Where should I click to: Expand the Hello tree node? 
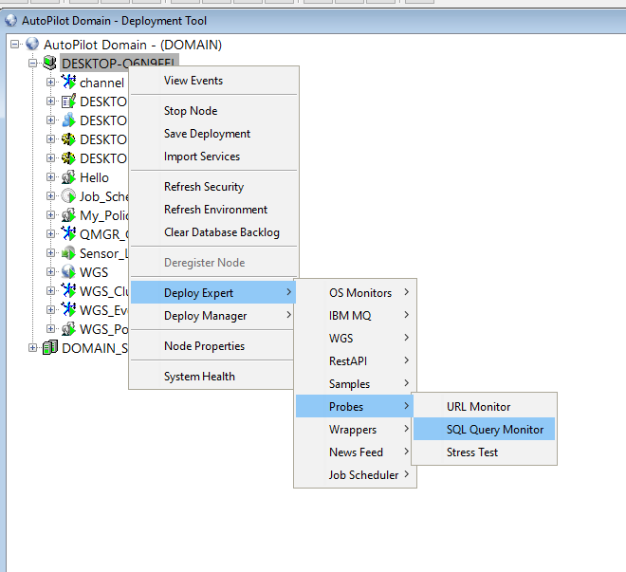(x=51, y=177)
